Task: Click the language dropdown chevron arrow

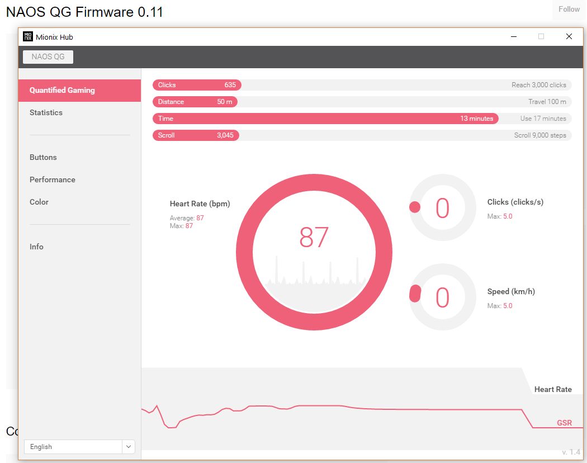Action: (x=129, y=447)
